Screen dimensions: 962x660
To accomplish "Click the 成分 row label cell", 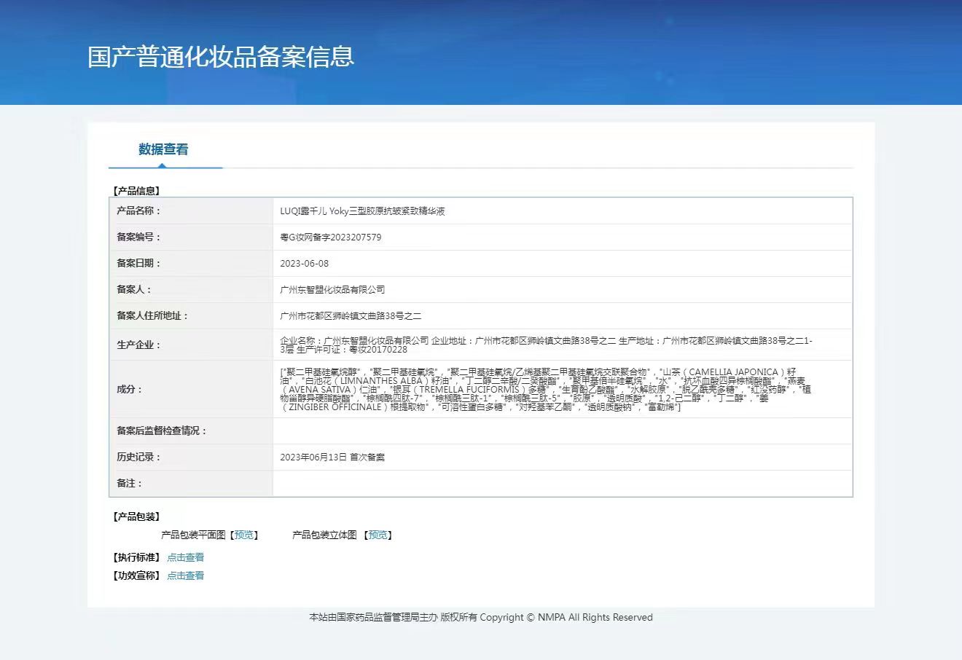I will click(x=190, y=389).
